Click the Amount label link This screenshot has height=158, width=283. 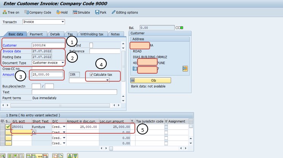(x=8, y=74)
